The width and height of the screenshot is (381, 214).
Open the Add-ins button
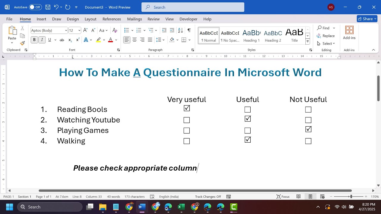[349, 33]
